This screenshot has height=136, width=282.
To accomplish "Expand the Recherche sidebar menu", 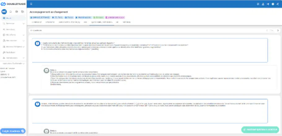I will (x=24, y=23).
